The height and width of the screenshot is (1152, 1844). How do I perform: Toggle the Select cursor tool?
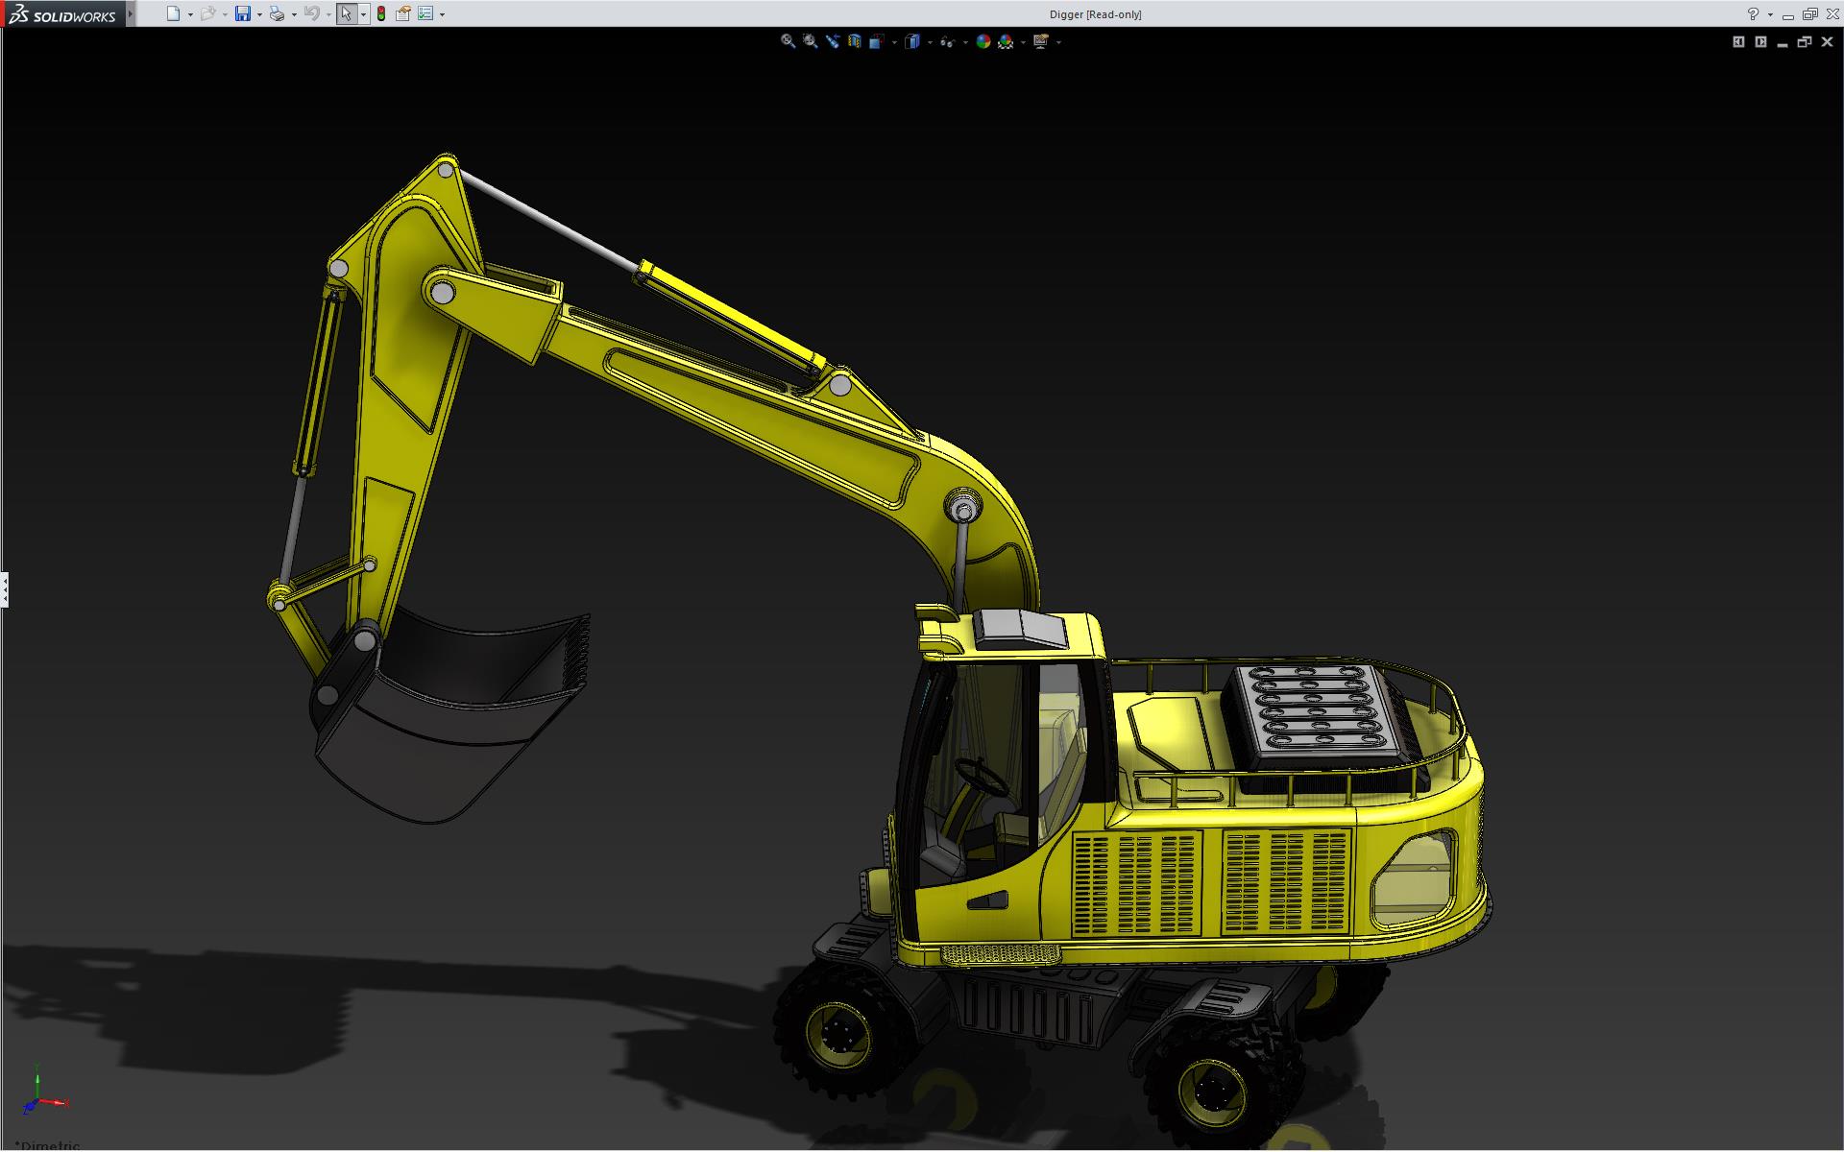[346, 13]
